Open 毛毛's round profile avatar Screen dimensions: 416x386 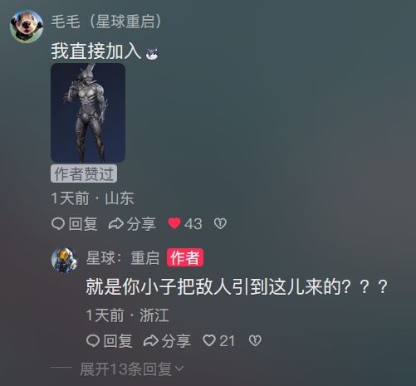coord(27,27)
